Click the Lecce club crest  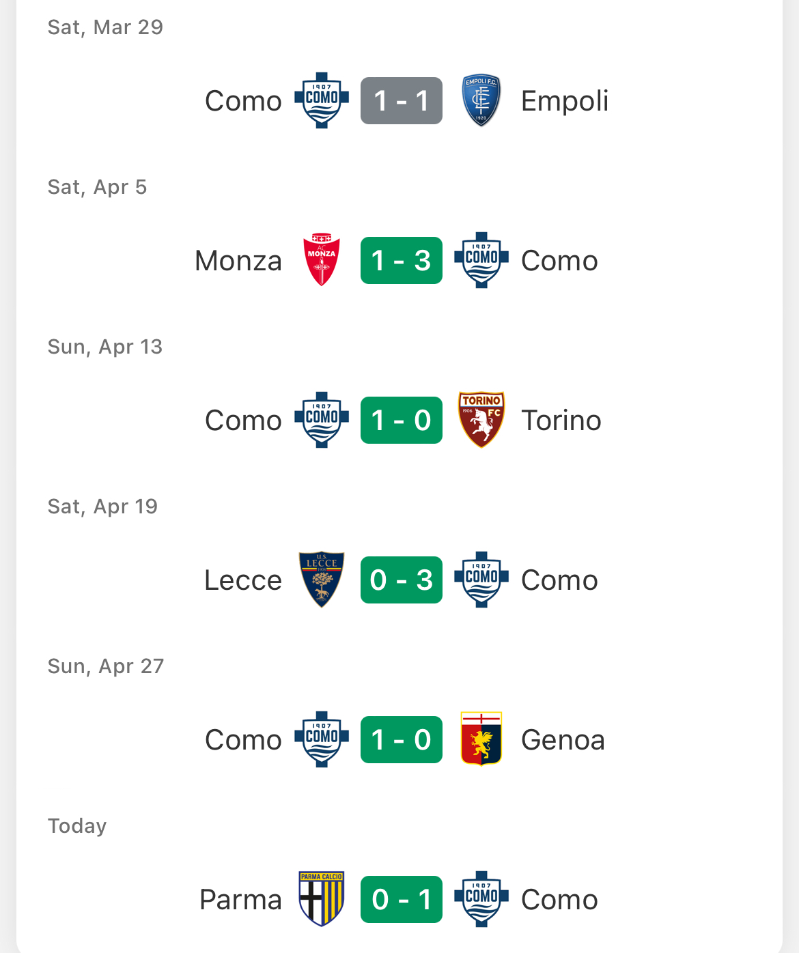pyautogui.click(x=322, y=580)
